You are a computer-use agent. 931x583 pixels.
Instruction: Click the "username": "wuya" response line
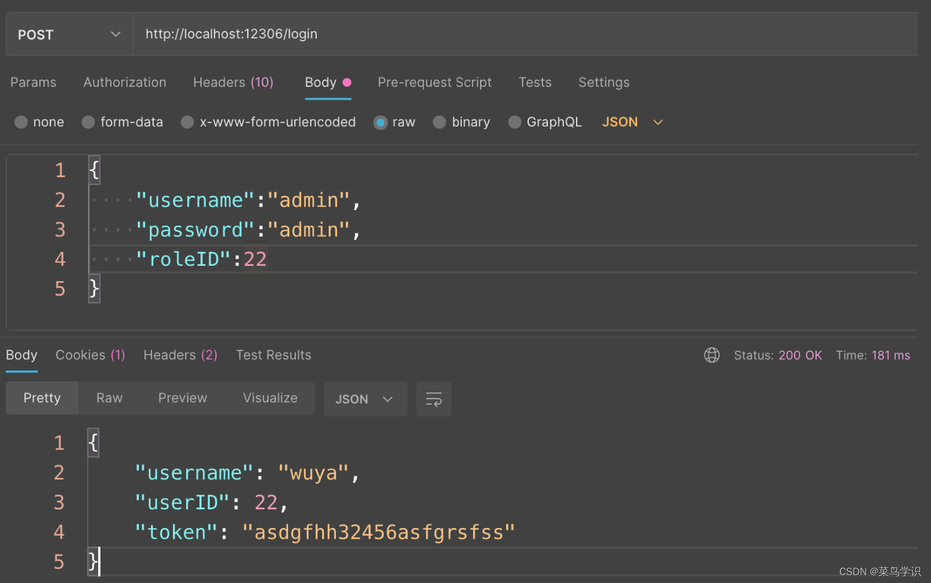[x=247, y=473]
